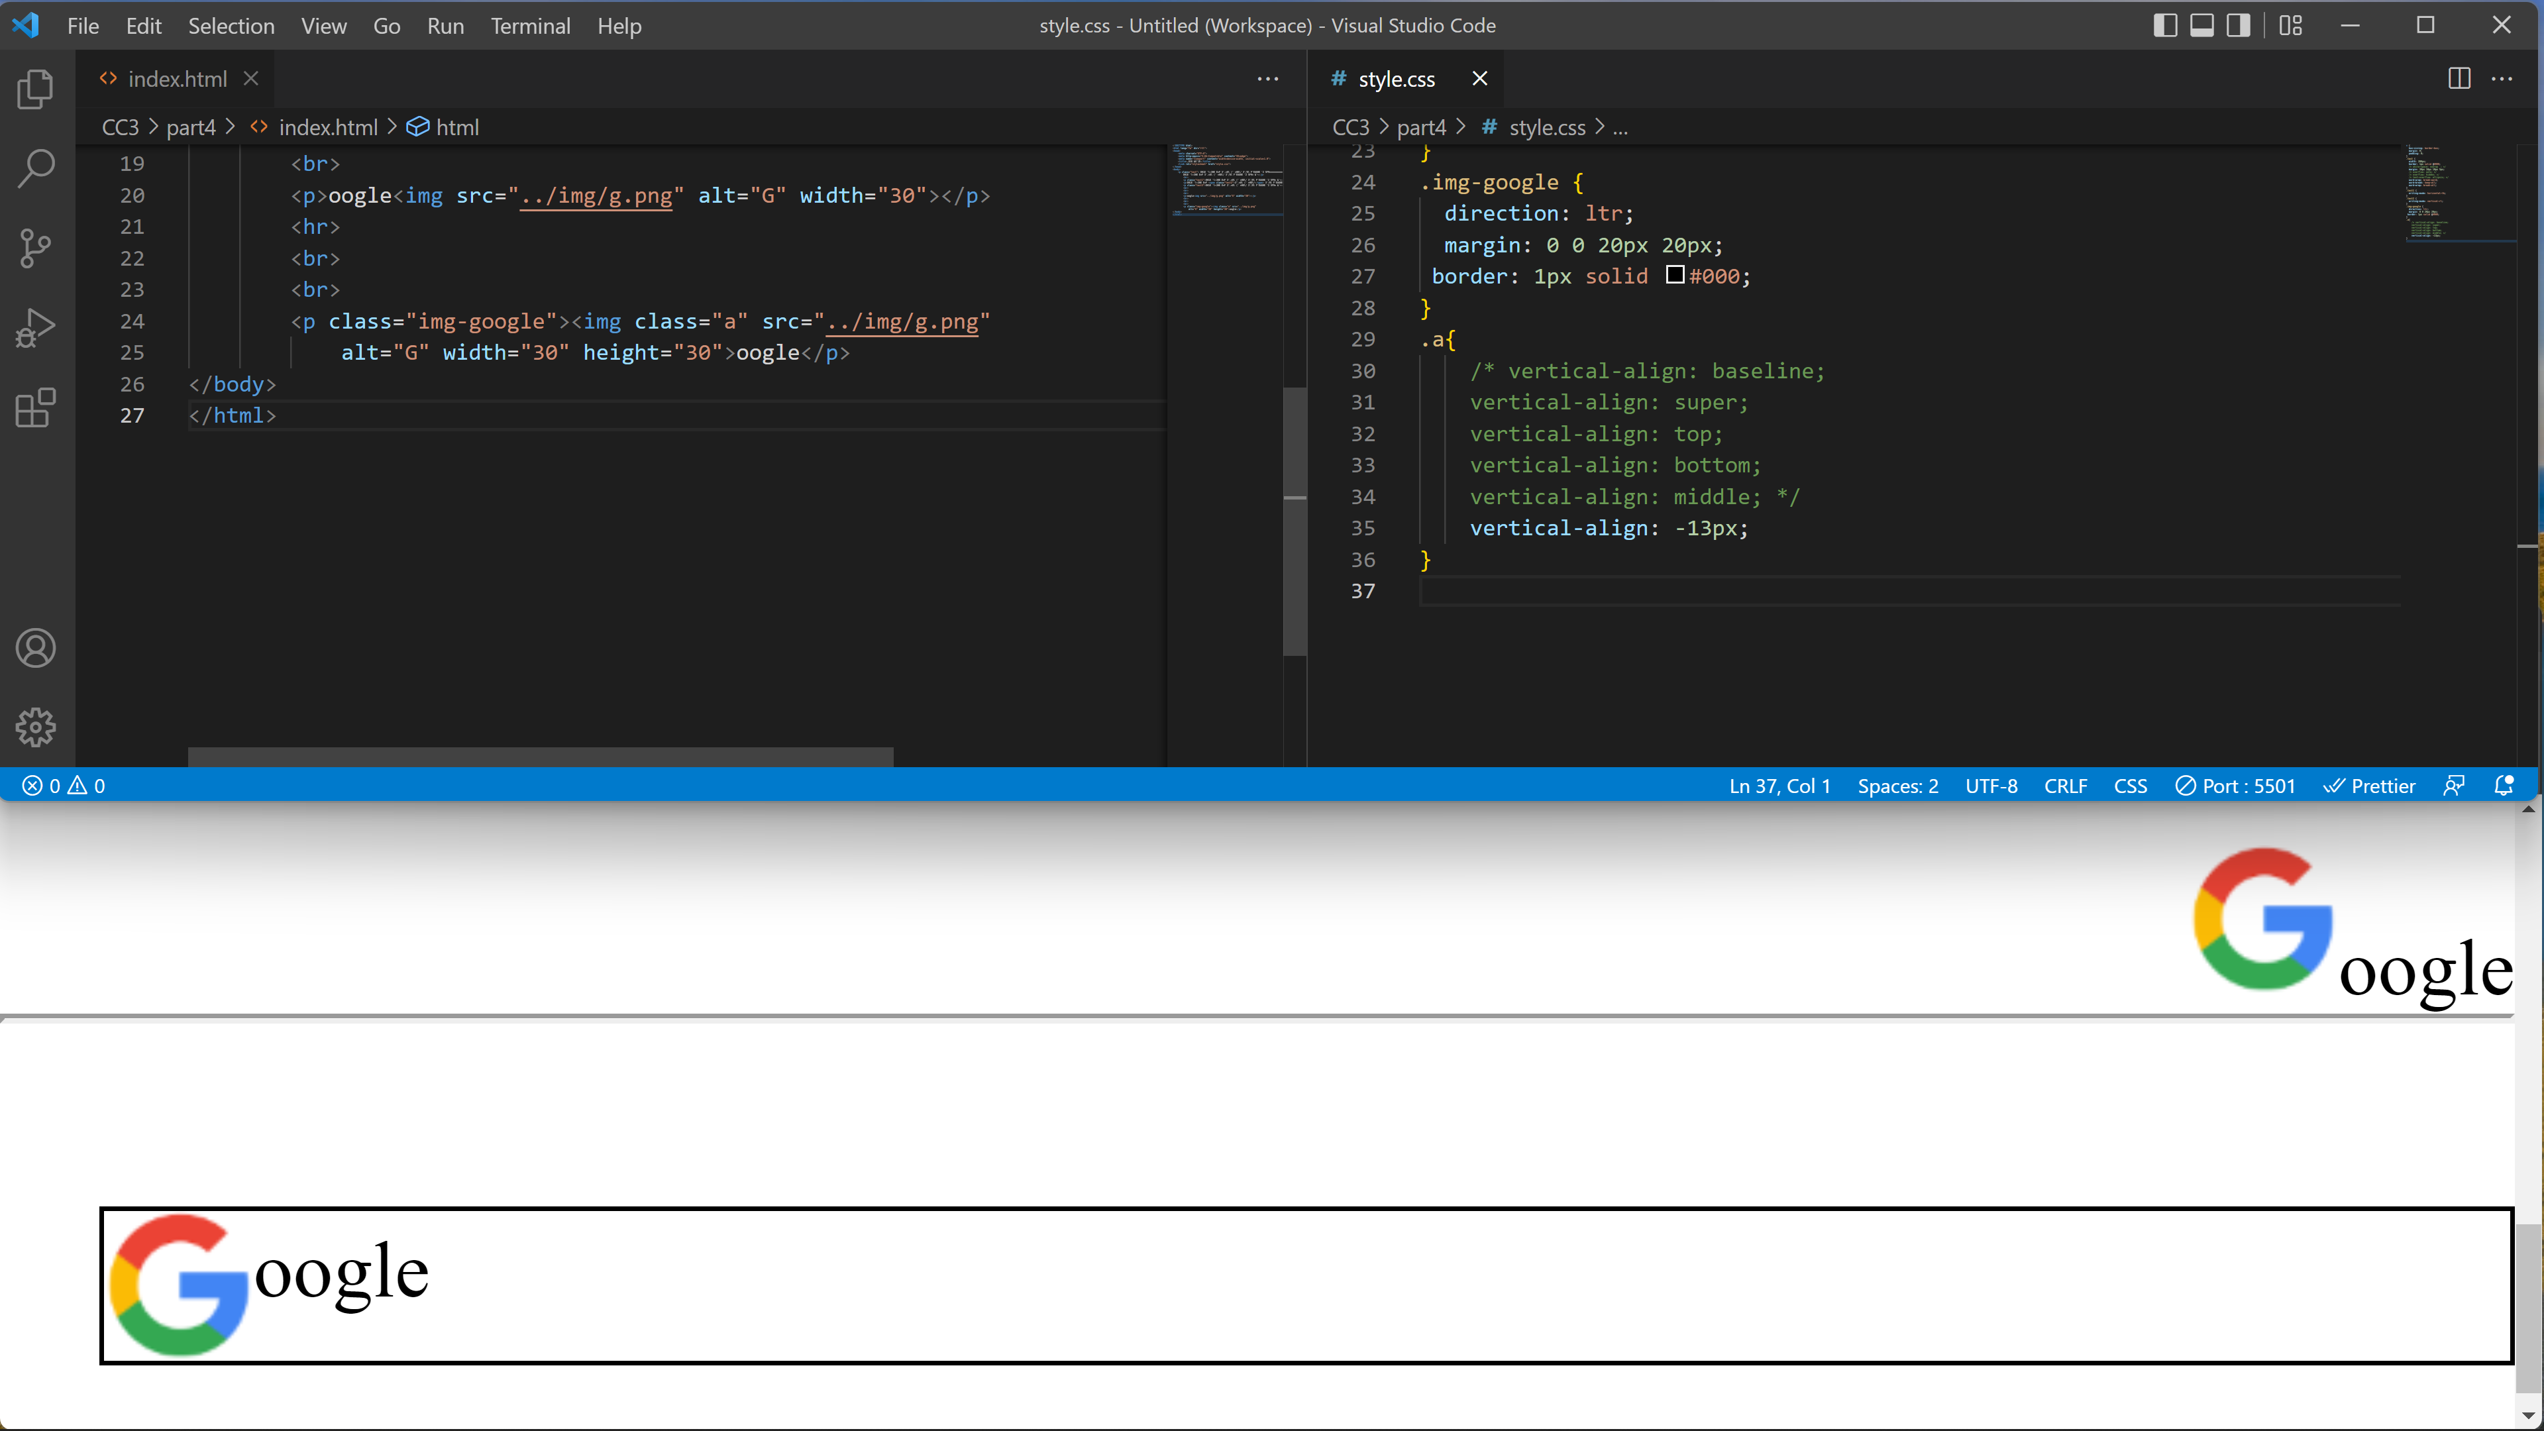
Task: Click part4 in style.css breadcrumb
Action: click(x=1421, y=127)
